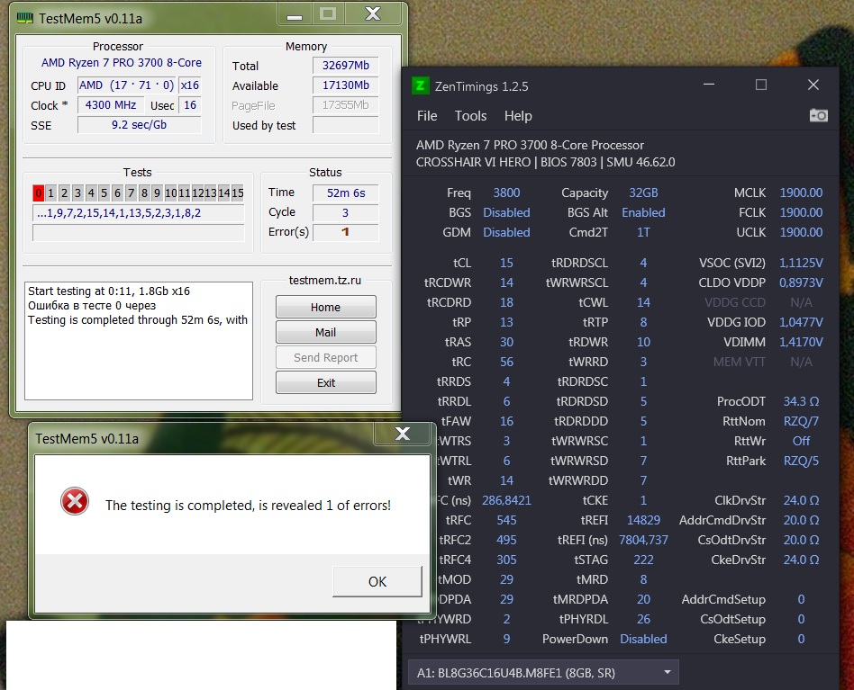Click the error dialog message text
The height and width of the screenshot is (690, 854).
[x=248, y=505]
